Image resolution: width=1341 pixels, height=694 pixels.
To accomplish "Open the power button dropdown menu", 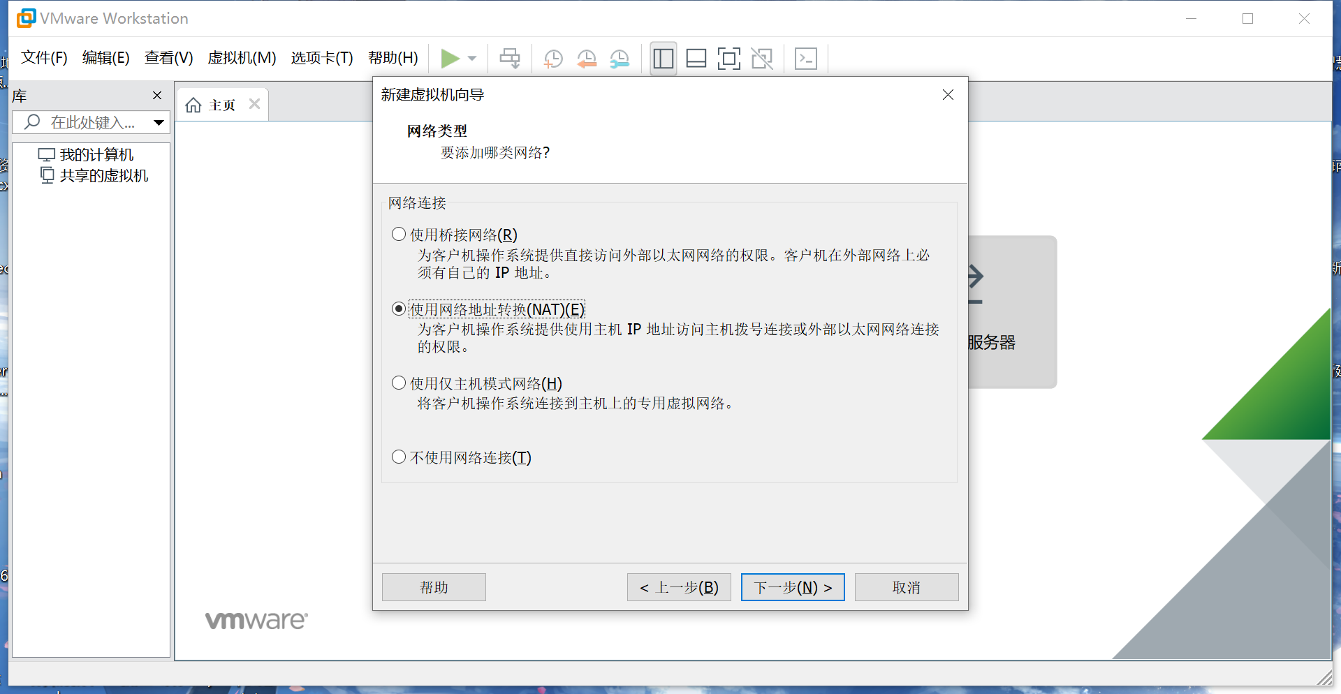I will 473,59.
